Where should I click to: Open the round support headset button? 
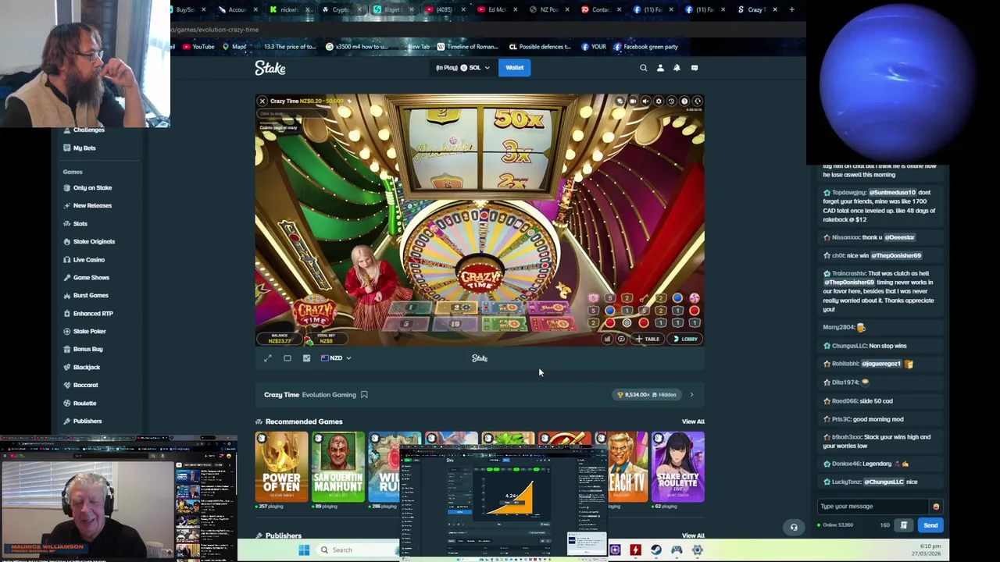pyautogui.click(x=794, y=527)
